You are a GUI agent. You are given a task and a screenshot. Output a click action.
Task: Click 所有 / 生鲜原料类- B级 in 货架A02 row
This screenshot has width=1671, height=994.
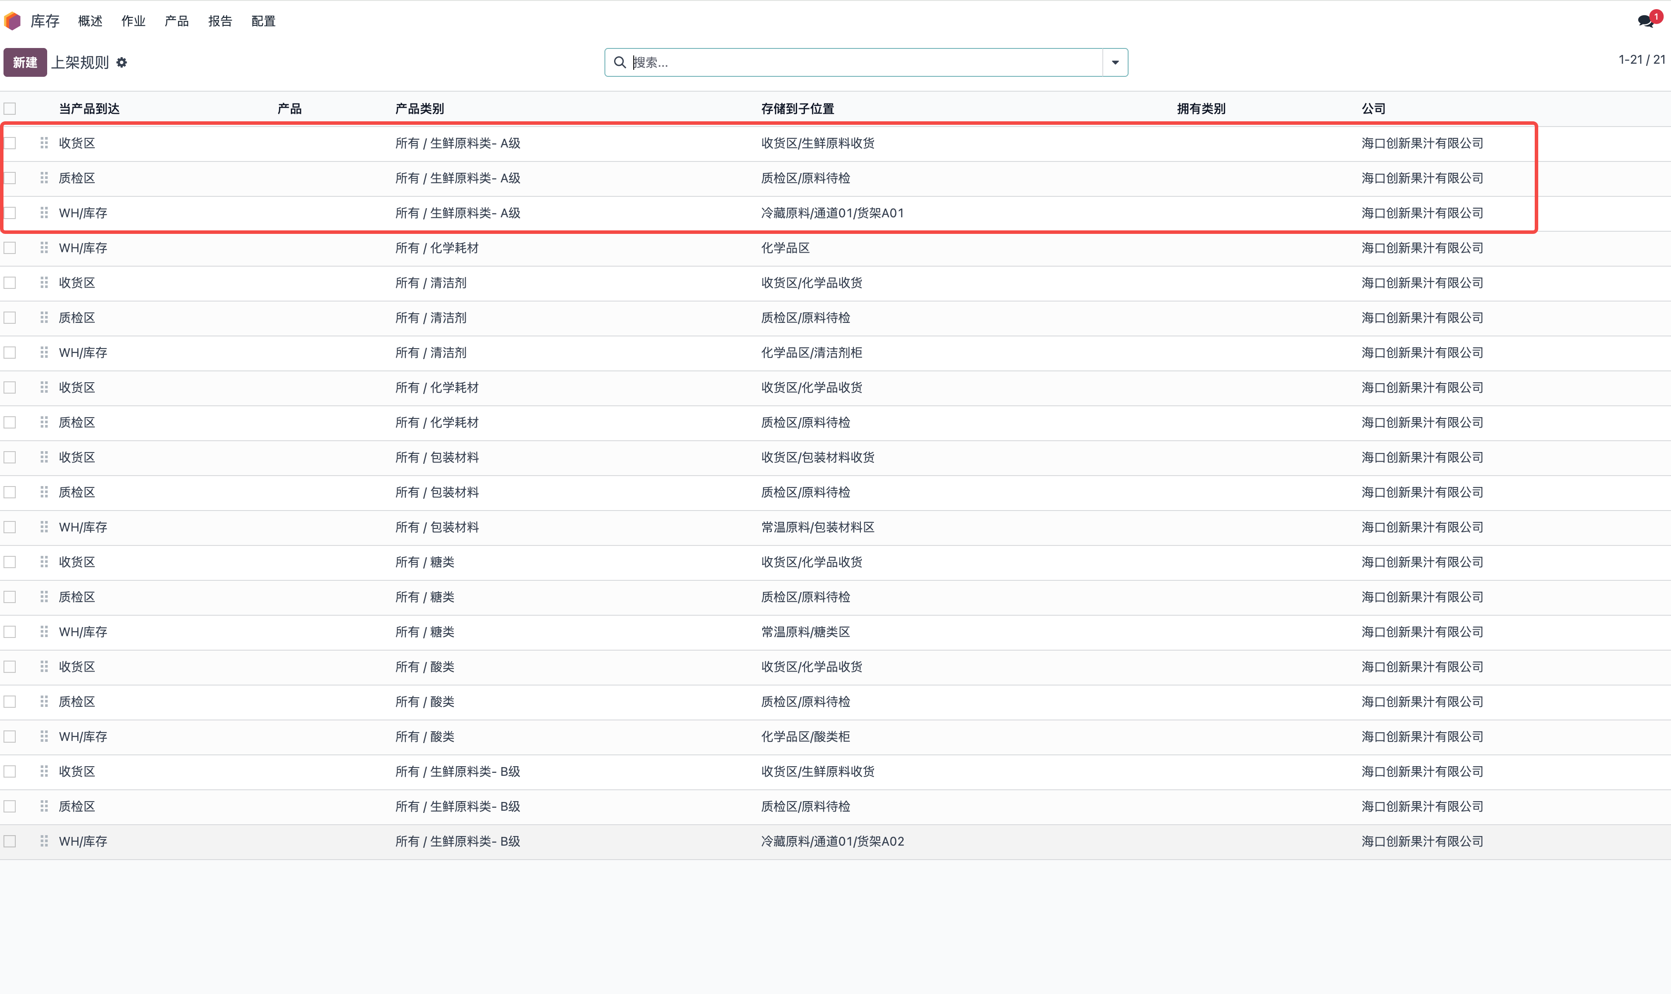coord(458,841)
